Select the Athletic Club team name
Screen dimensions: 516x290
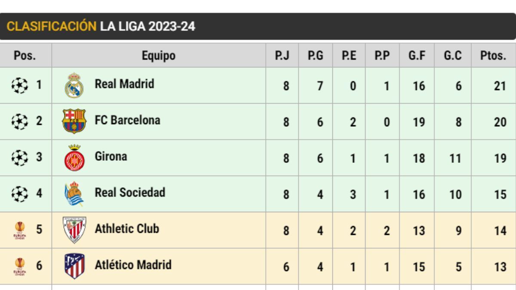[x=127, y=229]
